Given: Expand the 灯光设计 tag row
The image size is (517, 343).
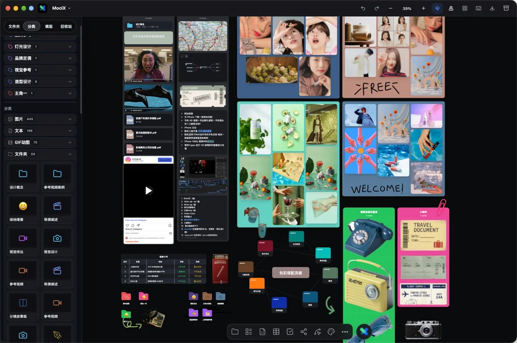Looking at the screenshot, I should (x=40, y=46).
